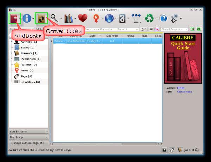Expand the Formats [1] tree node
The width and height of the screenshot is (211, 162).
pos(11,53)
